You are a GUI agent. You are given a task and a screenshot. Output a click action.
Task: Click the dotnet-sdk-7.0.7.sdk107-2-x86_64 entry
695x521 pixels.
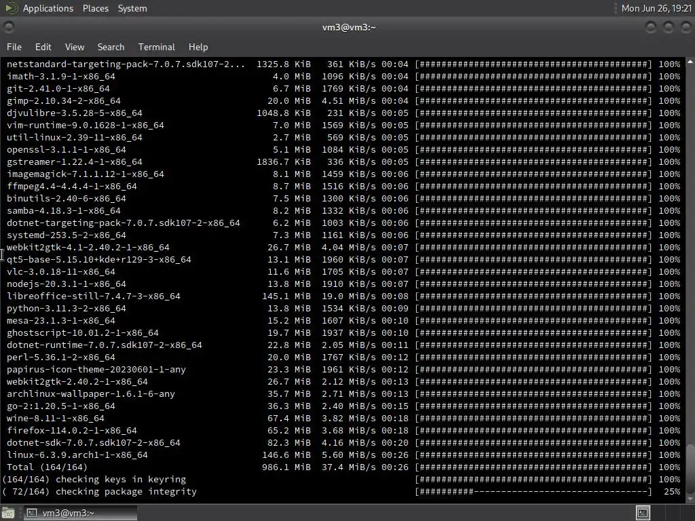(94, 442)
